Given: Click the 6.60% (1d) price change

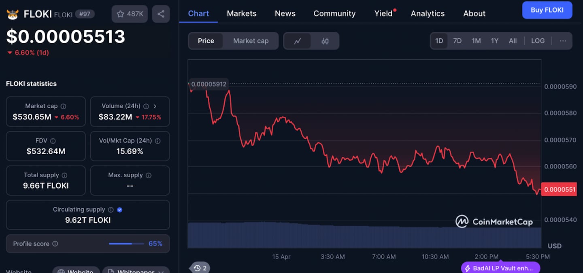Looking at the screenshot, I should 28,52.
